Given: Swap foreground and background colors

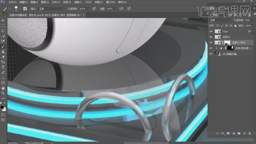Looking at the screenshot, I should tap(5, 103).
